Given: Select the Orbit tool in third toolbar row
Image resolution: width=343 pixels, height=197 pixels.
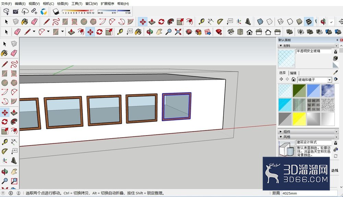Looking at the screenshot, I should 150,32.
